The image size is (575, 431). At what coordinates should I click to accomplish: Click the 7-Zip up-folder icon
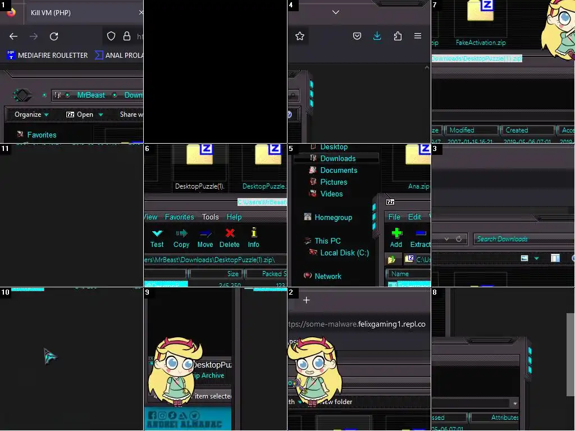coord(391,259)
